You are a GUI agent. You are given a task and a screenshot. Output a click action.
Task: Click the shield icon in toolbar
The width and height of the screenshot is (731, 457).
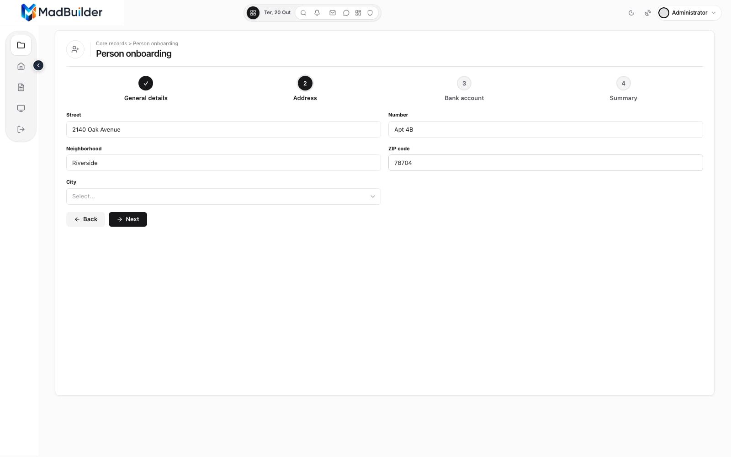pos(370,13)
